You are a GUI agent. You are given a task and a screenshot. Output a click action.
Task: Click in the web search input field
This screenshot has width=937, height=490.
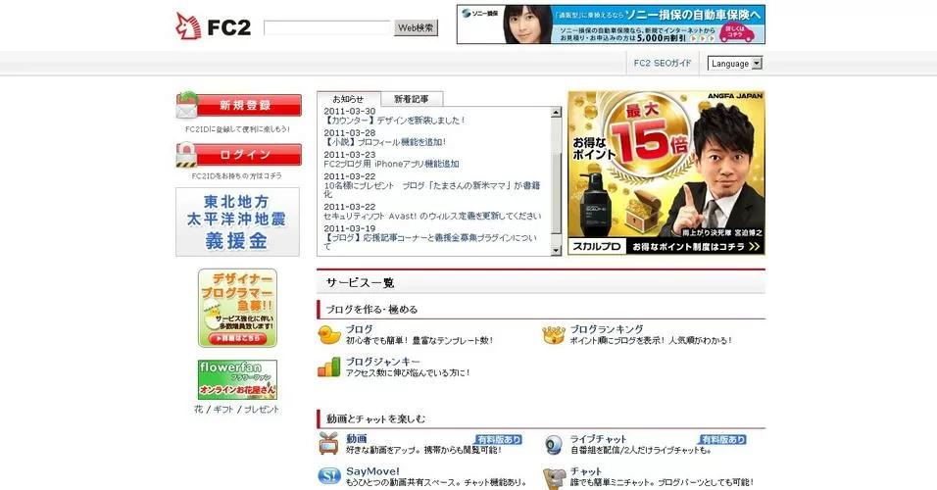tap(327, 27)
